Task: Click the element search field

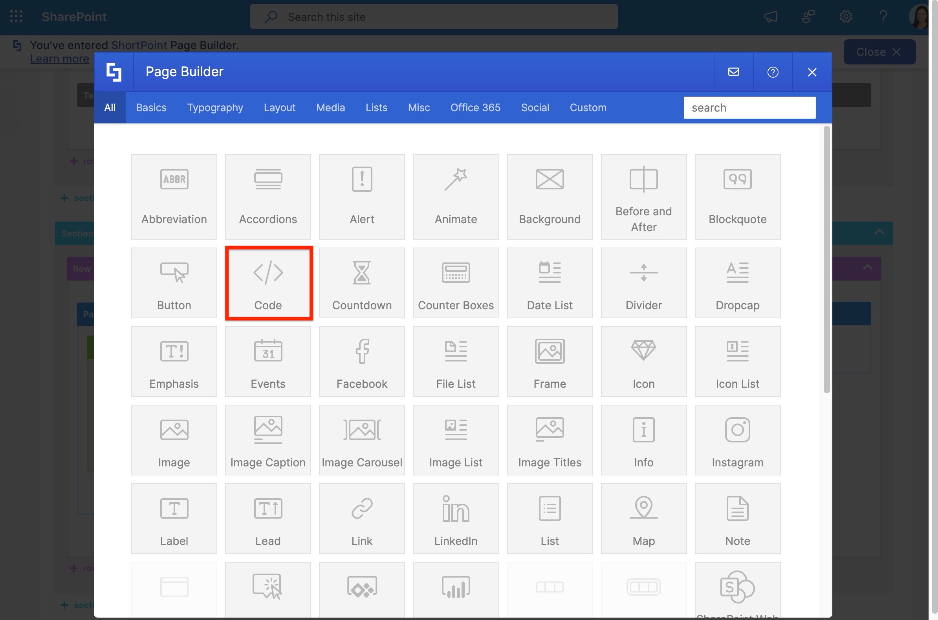Action: [x=749, y=108]
